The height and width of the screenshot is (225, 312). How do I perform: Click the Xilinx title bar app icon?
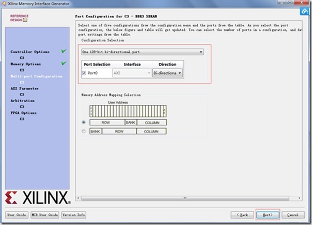click(x=4, y=4)
